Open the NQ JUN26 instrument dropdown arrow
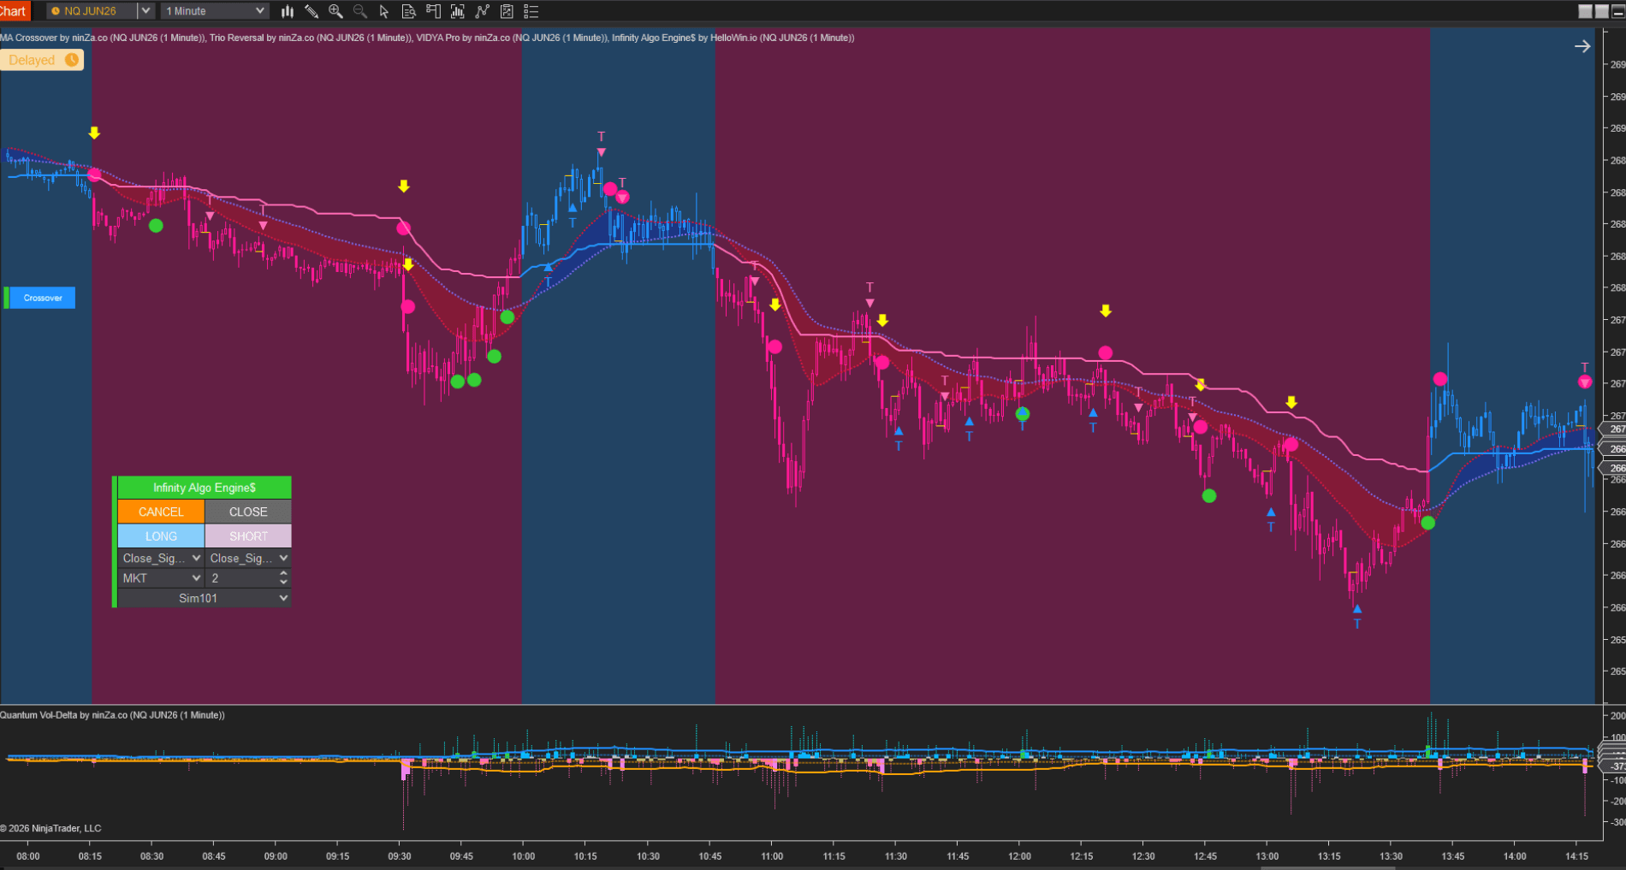This screenshot has height=870, width=1626. pyautogui.click(x=145, y=11)
